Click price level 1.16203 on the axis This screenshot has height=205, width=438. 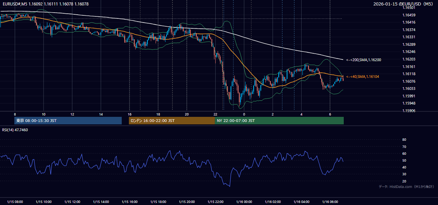tap(409, 59)
